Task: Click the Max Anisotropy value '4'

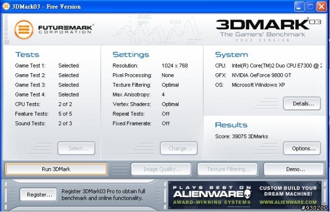Action: pyautogui.click(x=163, y=94)
